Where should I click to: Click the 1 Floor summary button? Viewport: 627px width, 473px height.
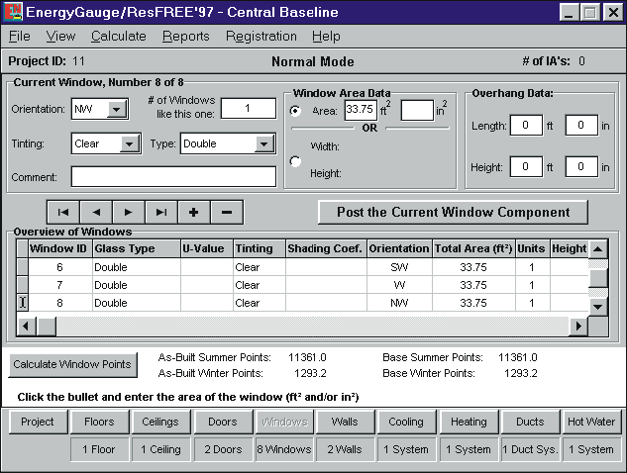(x=99, y=449)
